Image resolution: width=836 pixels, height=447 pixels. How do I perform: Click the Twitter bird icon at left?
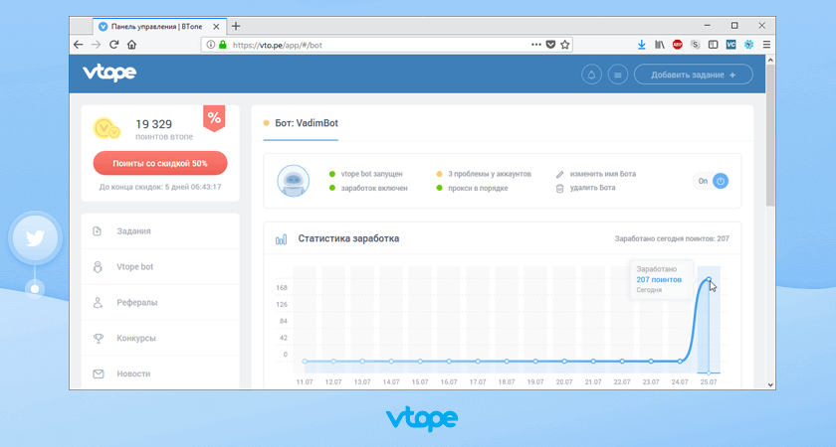[x=35, y=237]
